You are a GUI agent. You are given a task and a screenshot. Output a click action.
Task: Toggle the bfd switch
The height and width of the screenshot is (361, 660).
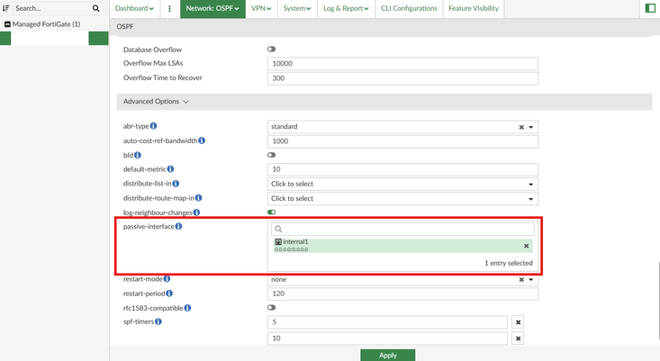coord(272,155)
